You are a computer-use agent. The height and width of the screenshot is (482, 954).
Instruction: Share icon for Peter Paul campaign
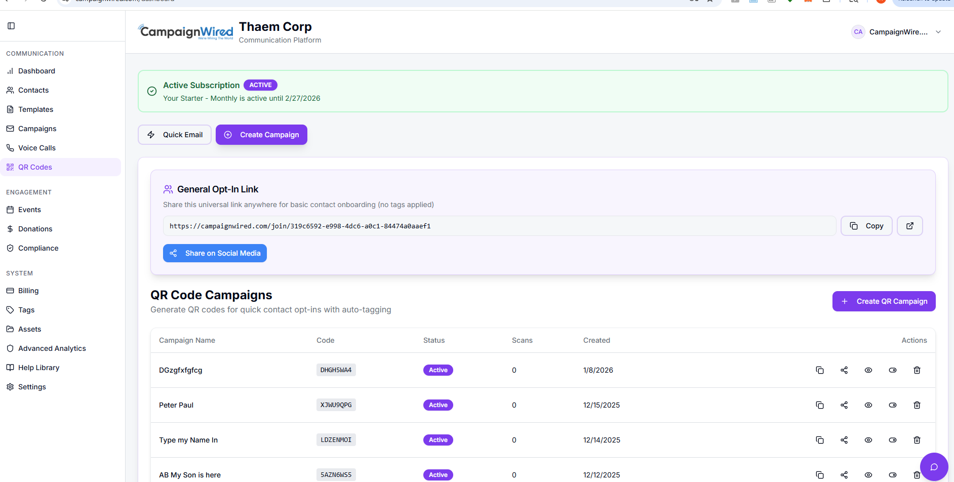pyautogui.click(x=844, y=405)
